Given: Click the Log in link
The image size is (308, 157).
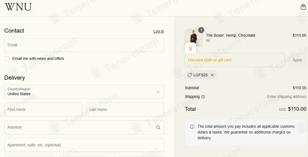Looking at the screenshot, I should coord(159,31).
